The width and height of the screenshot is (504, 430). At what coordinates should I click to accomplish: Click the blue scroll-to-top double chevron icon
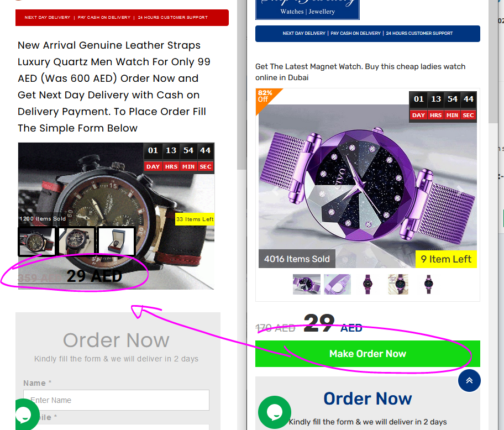(469, 380)
